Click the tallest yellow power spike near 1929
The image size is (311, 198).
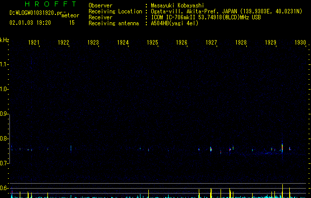(282, 191)
